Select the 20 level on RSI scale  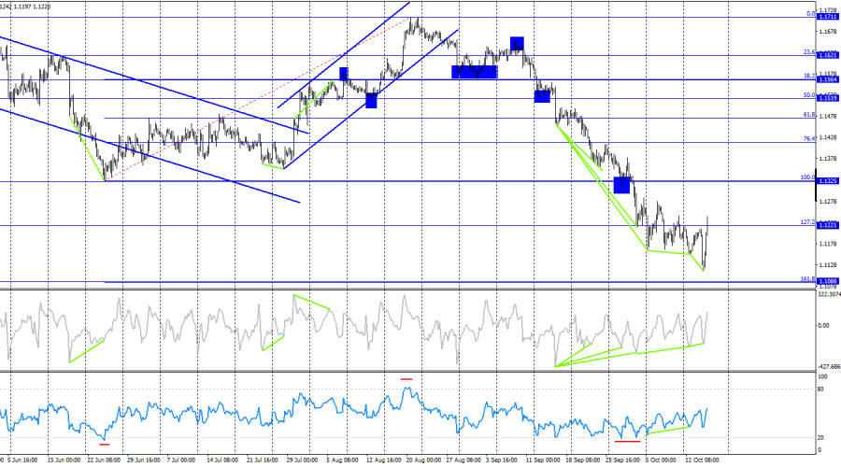[x=821, y=437]
